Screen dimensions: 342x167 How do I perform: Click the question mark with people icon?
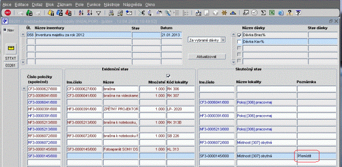289,13
